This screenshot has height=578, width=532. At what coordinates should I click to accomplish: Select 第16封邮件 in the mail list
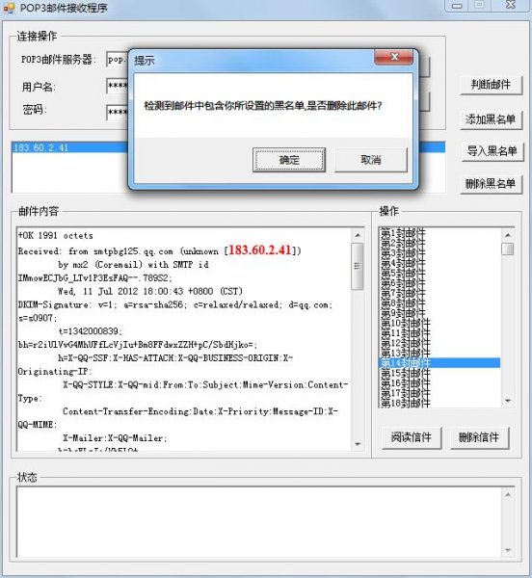pyautogui.click(x=405, y=383)
